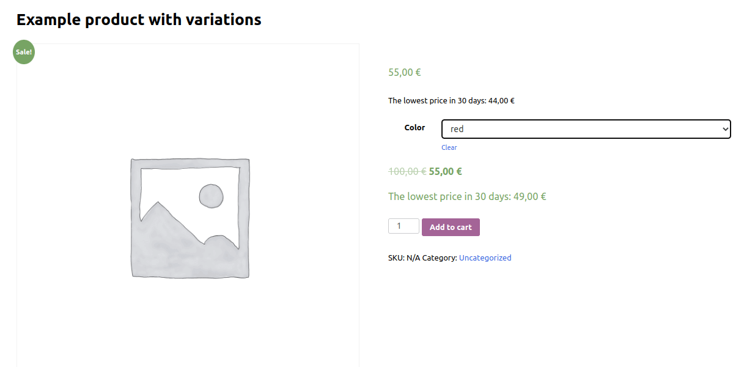Click the crossed-out 100,00 € price
Screen dimensions: 744x367
tap(407, 171)
